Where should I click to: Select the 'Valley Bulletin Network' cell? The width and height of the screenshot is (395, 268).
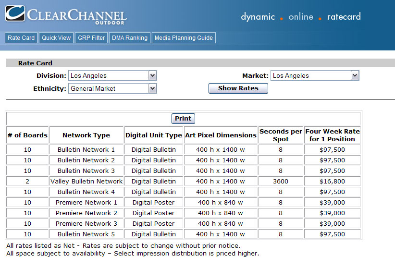point(86,182)
